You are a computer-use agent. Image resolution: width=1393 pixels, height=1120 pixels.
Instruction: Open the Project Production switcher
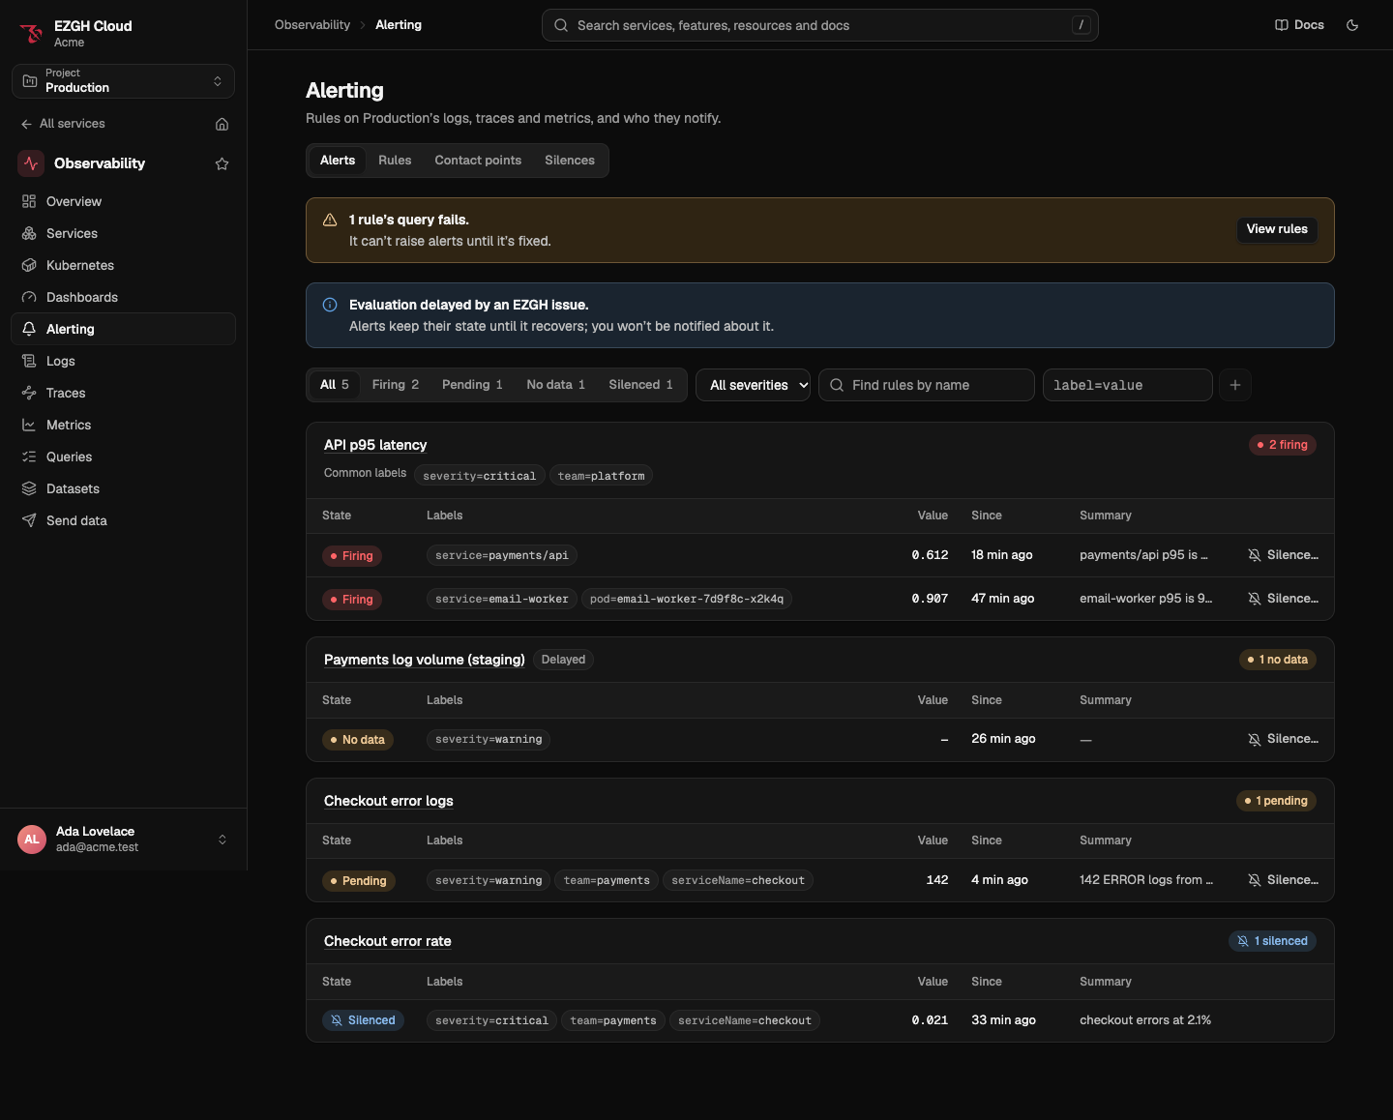click(x=123, y=81)
